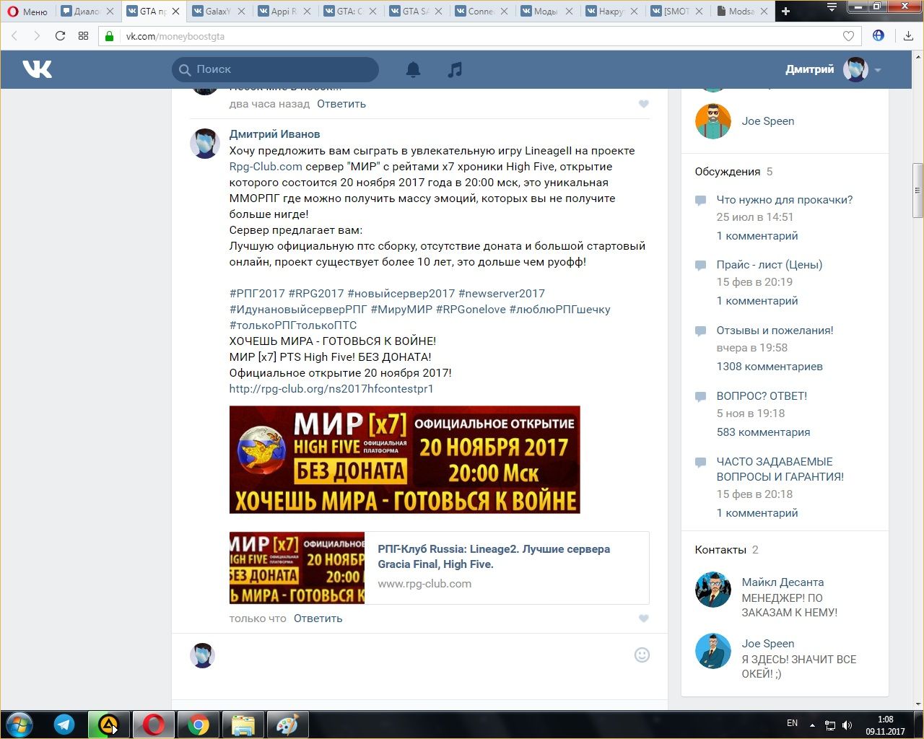Click the comment input field

[x=426, y=655]
